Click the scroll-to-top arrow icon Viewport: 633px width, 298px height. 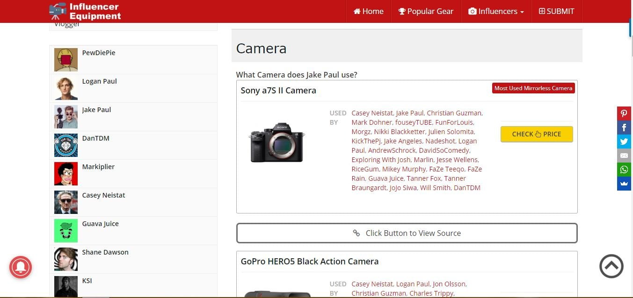point(611,266)
